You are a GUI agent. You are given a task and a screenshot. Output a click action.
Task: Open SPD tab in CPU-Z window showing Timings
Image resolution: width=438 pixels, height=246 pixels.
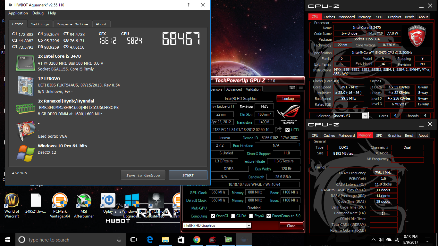[379, 135]
